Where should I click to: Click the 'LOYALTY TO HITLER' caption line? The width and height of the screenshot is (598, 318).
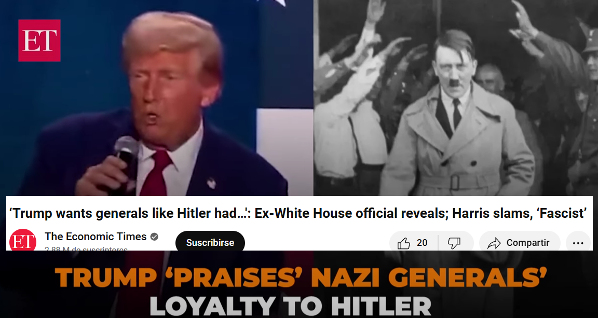[x=290, y=306]
